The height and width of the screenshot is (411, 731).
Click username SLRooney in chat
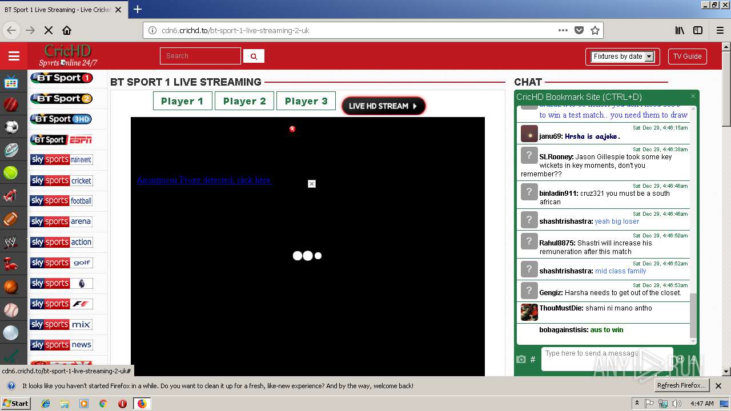pyautogui.click(x=556, y=157)
